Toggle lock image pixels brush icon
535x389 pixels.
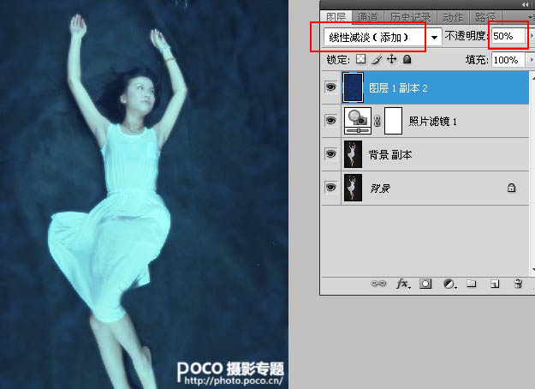coord(377,59)
